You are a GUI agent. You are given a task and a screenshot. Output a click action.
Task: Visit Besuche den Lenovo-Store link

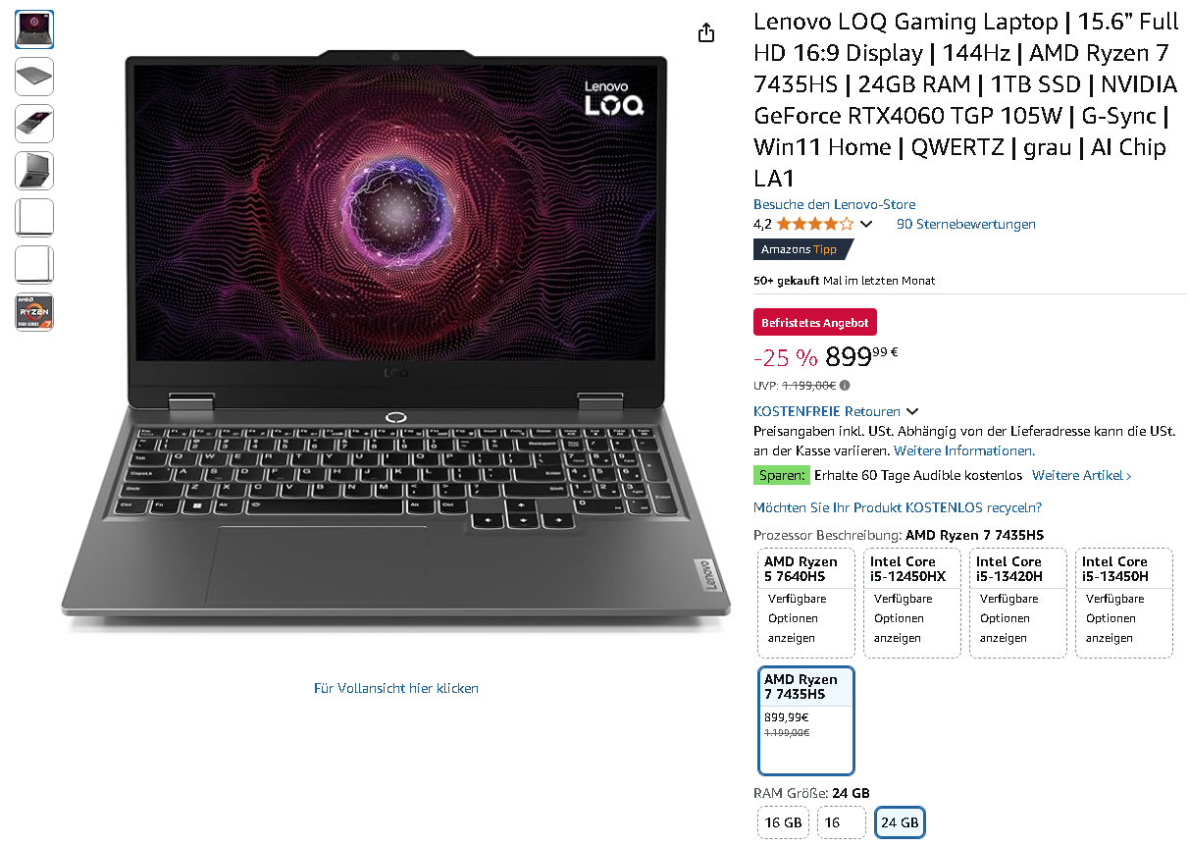[x=834, y=204]
